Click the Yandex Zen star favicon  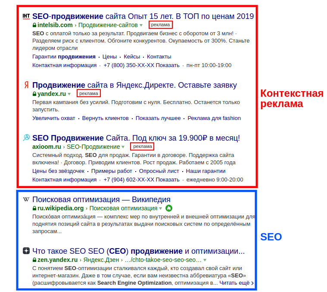26,251
